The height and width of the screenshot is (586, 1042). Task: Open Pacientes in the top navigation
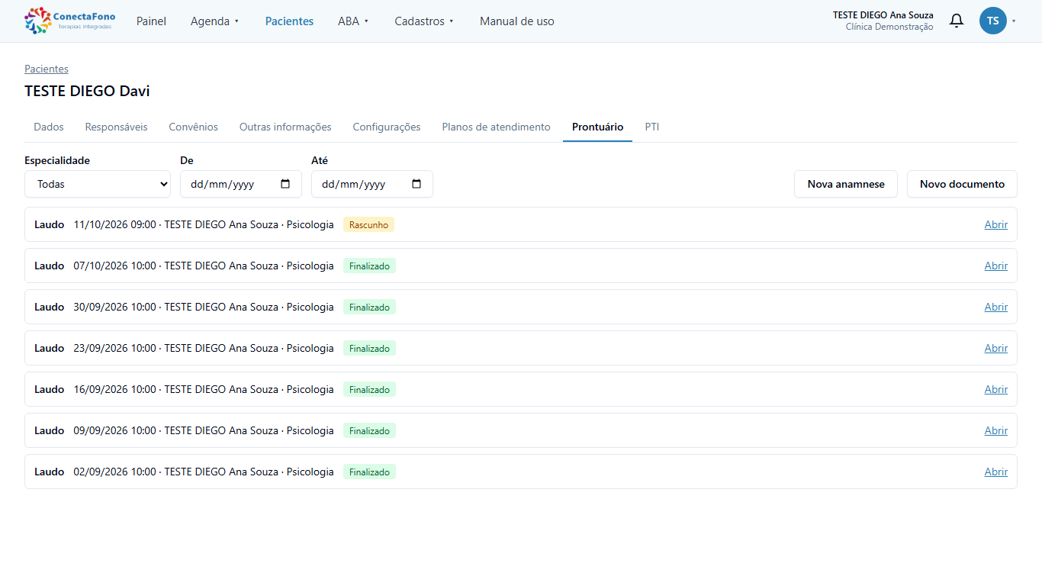[289, 21]
